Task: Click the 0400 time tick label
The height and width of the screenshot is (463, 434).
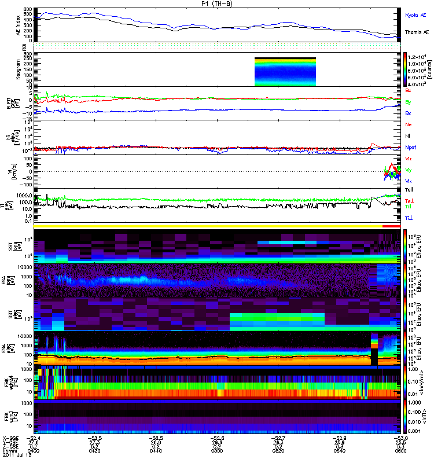Action: pyautogui.click(x=34, y=451)
